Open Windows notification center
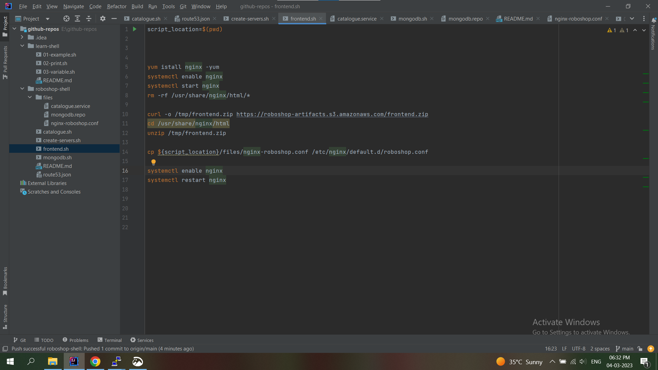This screenshot has width=658, height=370. pyautogui.click(x=644, y=362)
